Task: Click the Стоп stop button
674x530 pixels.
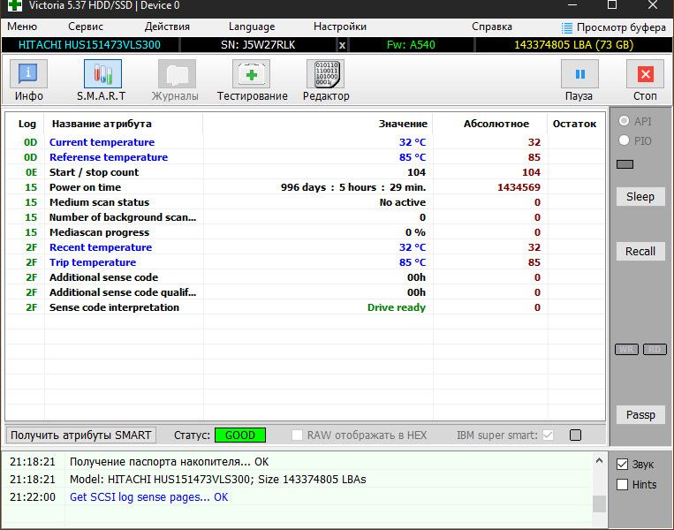Action: [x=645, y=80]
